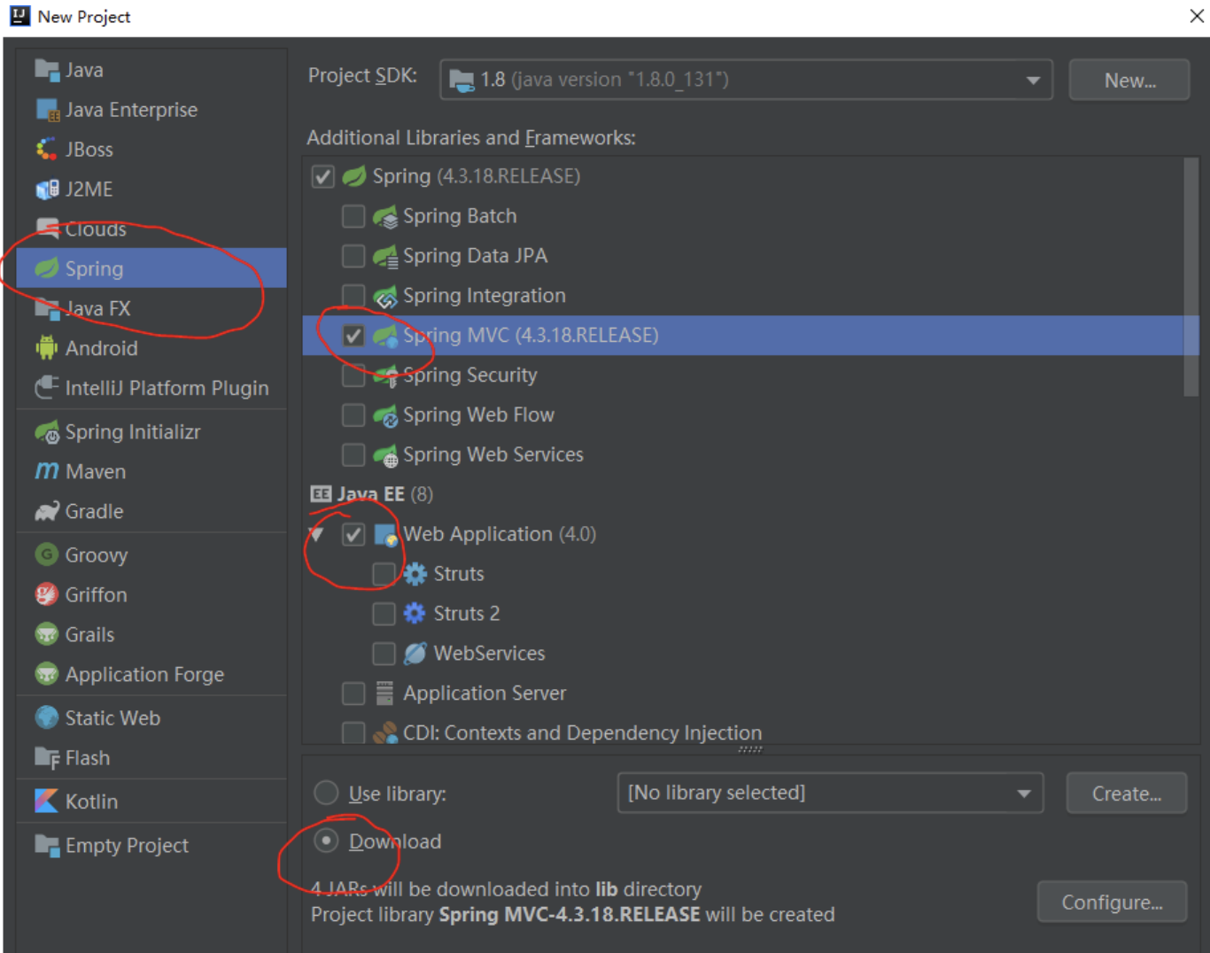
Task: Enable the Spring Data JPA checkbox
Action: [353, 256]
